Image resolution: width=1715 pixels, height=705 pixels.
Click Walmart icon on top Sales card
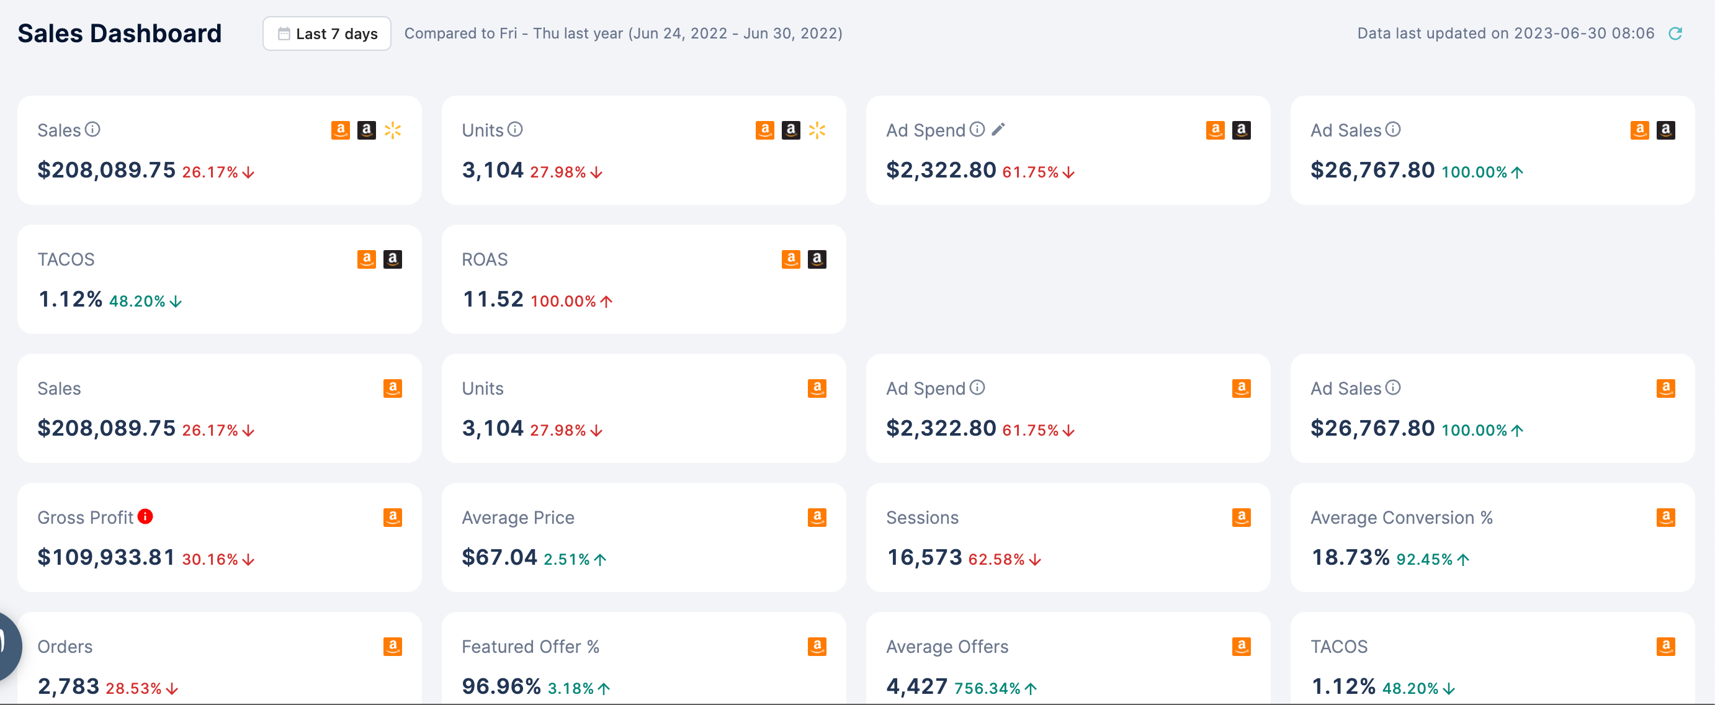point(393,130)
